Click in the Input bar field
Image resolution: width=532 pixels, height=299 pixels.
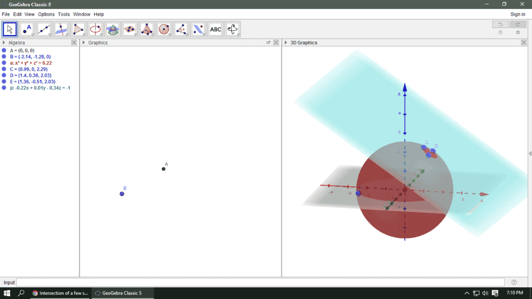(x=261, y=283)
